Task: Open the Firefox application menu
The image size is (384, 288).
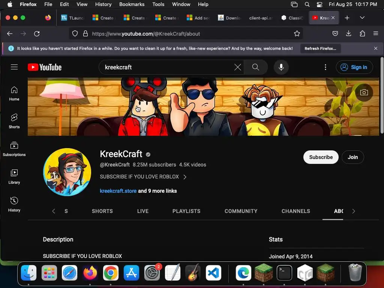Action: coord(376,33)
